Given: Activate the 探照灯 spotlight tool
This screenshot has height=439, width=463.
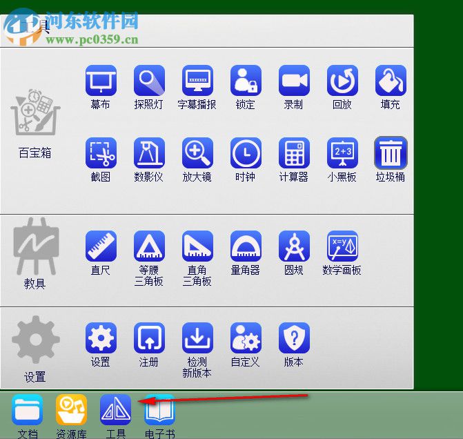Looking at the screenshot, I should [x=149, y=80].
